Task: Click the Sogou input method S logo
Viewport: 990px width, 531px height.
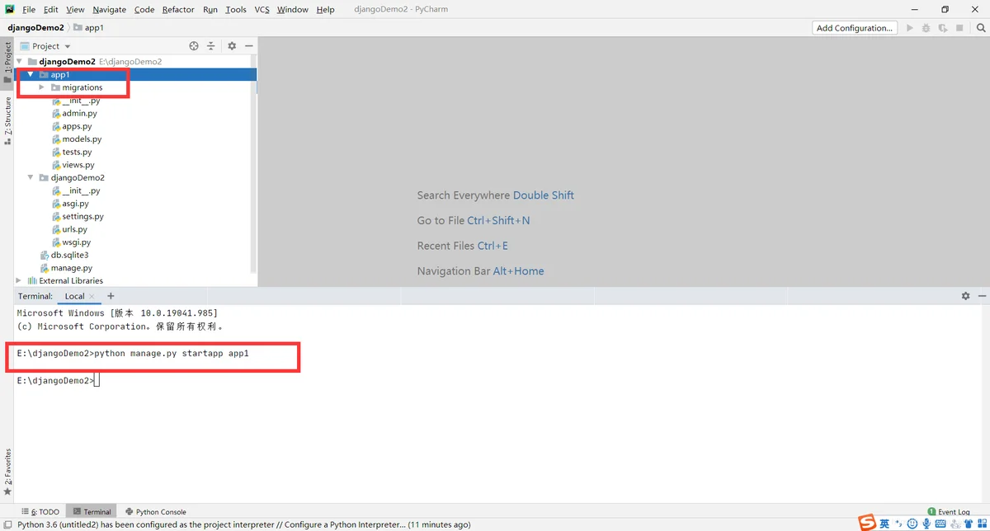Action: point(867,523)
